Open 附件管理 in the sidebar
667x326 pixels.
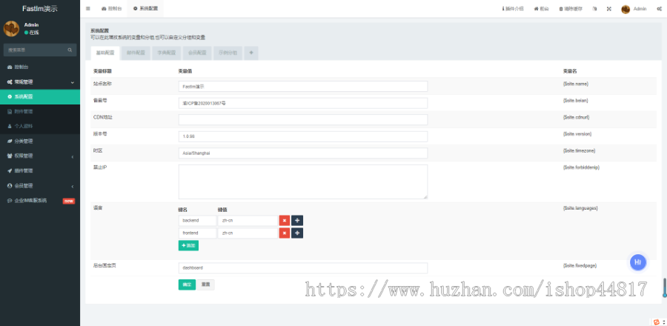click(40, 111)
